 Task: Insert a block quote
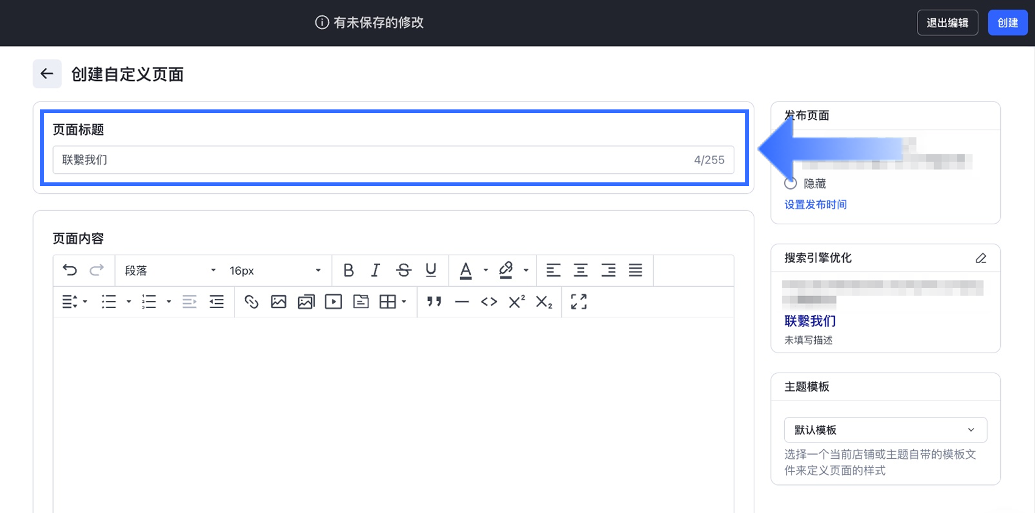[434, 301]
